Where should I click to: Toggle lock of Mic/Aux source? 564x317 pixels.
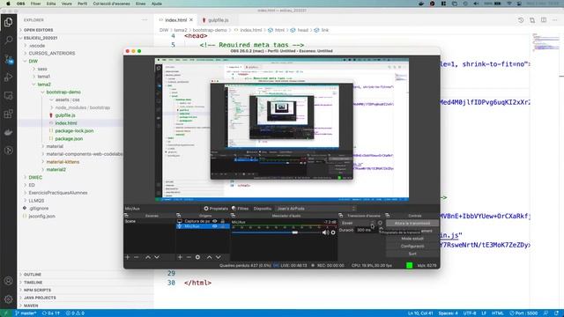(x=223, y=226)
